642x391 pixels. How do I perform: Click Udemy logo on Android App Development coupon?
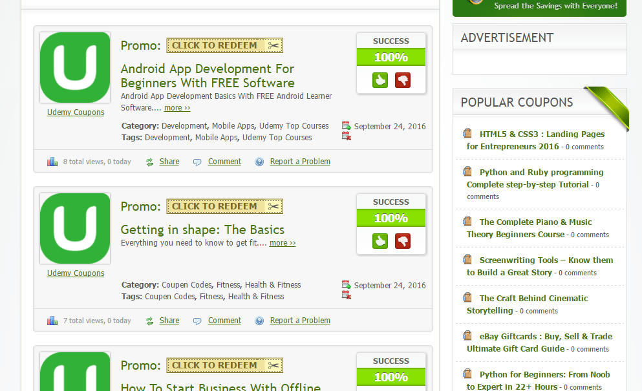click(x=75, y=68)
